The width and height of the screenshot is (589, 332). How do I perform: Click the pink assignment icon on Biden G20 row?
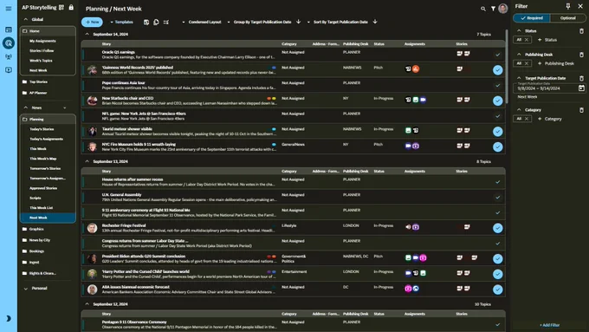click(423, 257)
